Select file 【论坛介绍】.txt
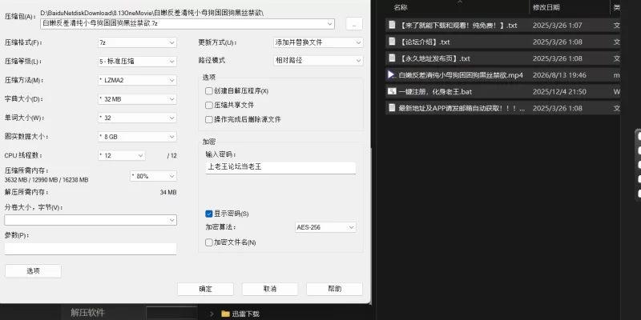Image resolution: width=641 pixels, height=320 pixels. (x=425, y=42)
